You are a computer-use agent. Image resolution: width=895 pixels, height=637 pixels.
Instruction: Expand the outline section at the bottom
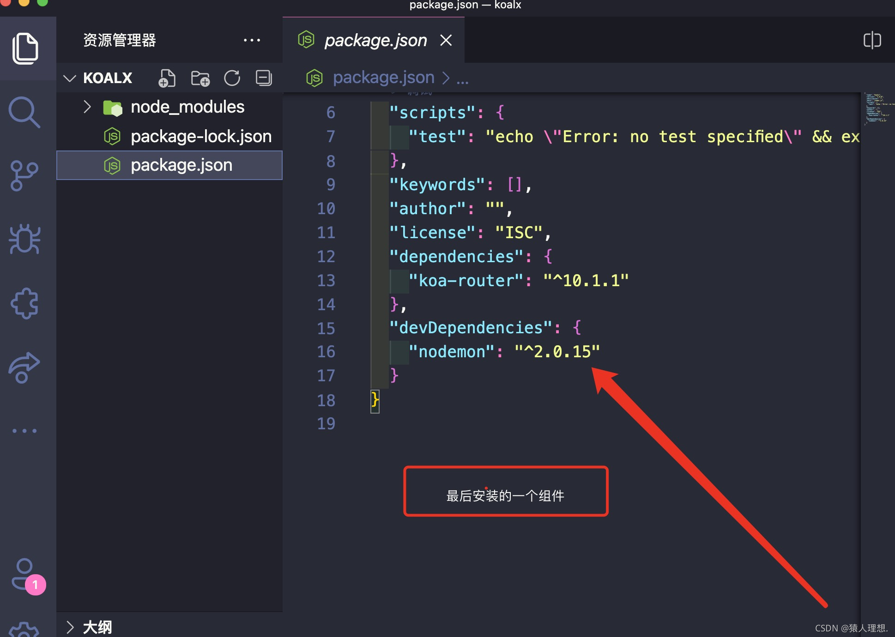(70, 627)
